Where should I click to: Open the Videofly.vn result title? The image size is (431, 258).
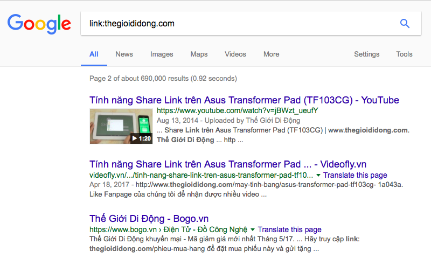pyautogui.click(x=227, y=164)
